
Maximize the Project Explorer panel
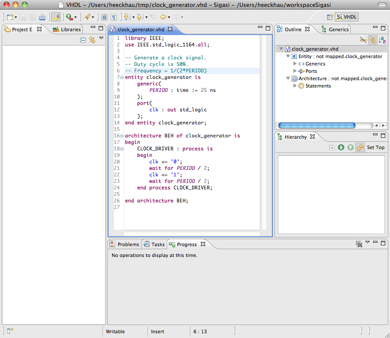point(101,28)
